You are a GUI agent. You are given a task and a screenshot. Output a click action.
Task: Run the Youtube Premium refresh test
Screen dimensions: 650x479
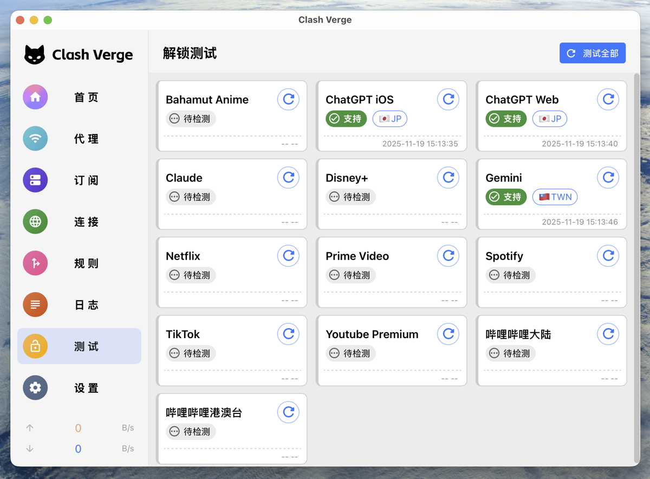point(448,334)
